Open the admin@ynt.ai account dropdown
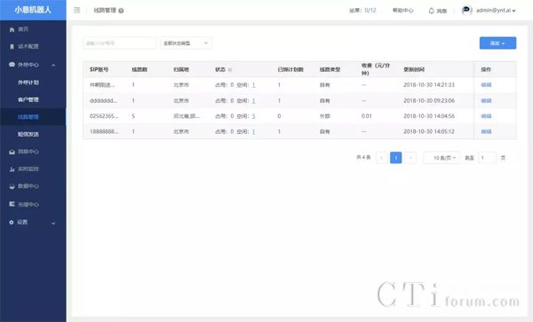The image size is (533, 322). pyautogui.click(x=496, y=11)
